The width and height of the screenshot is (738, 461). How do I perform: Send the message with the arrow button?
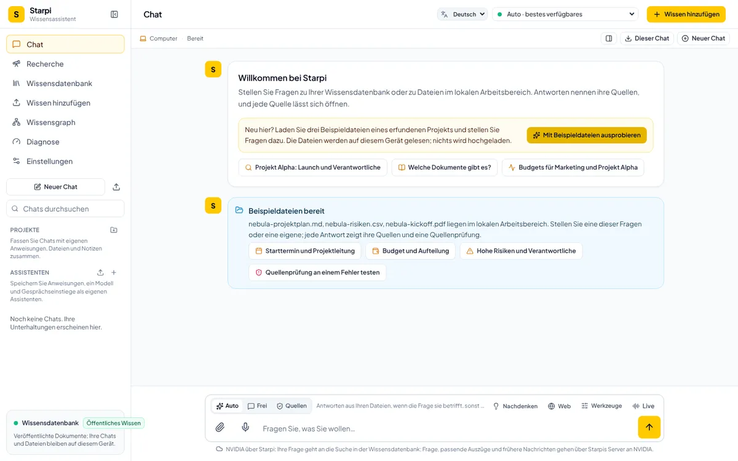point(649,427)
